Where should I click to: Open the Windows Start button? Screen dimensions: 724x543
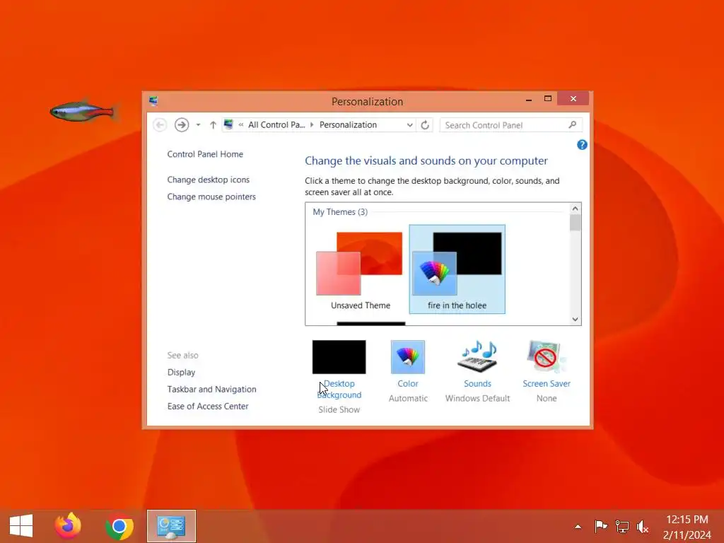point(21,526)
